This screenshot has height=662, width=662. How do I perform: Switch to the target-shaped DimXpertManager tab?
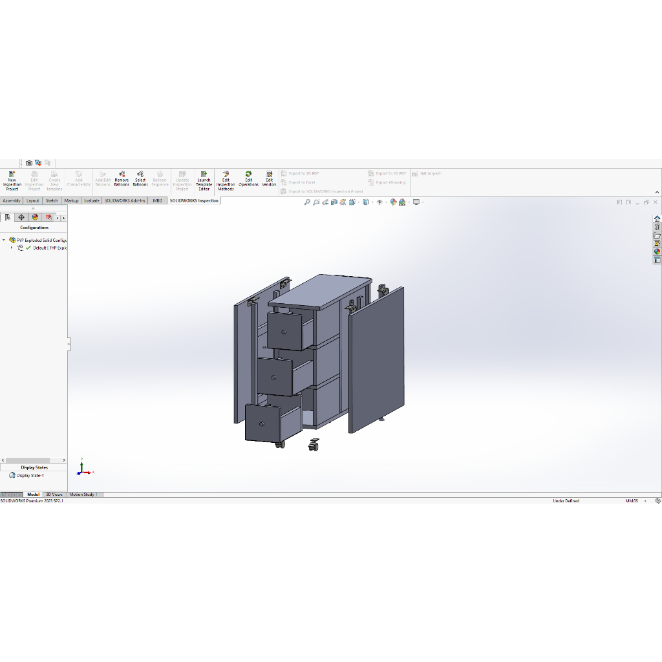[21, 217]
